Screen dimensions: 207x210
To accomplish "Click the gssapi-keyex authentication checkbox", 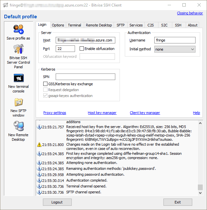I will coord(45,96).
